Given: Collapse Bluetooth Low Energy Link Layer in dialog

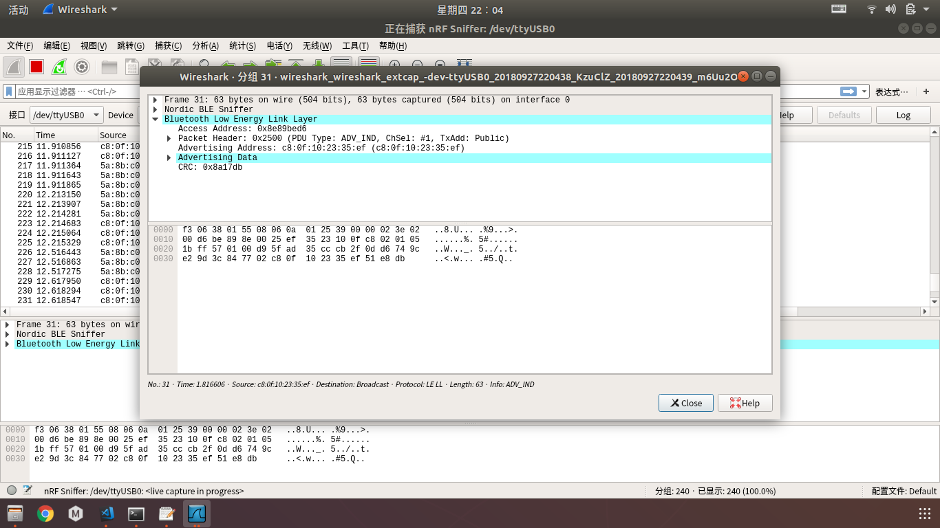Looking at the screenshot, I should (156, 119).
